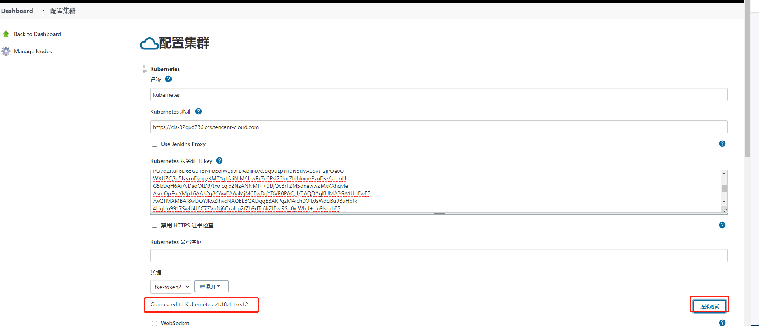This screenshot has height=326, width=759.
Task: Click the Manage Nodes gear icon
Action: [x=6, y=51]
